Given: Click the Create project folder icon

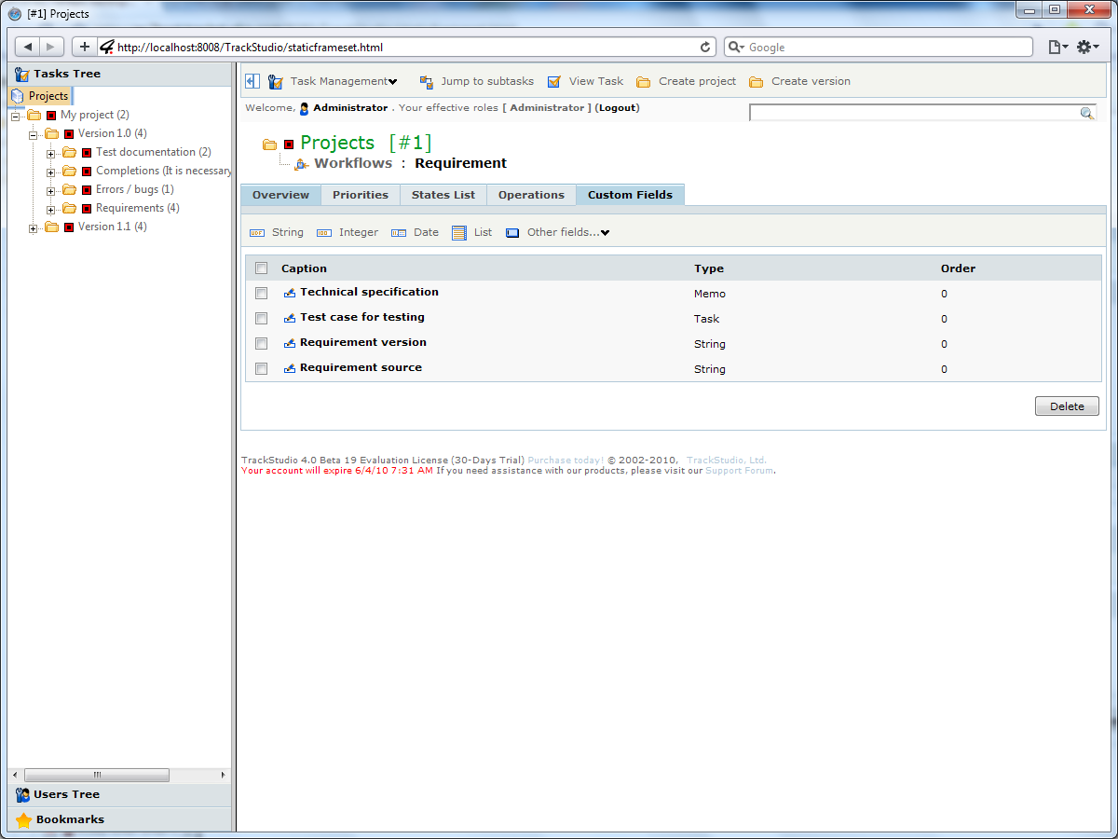Looking at the screenshot, I should (644, 82).
